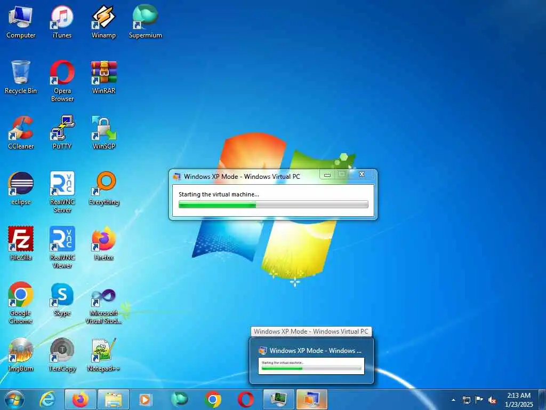Close the Windows XP Mode dialog
The height and width of the screenshot is (410, 546).
tap(362, 175)
